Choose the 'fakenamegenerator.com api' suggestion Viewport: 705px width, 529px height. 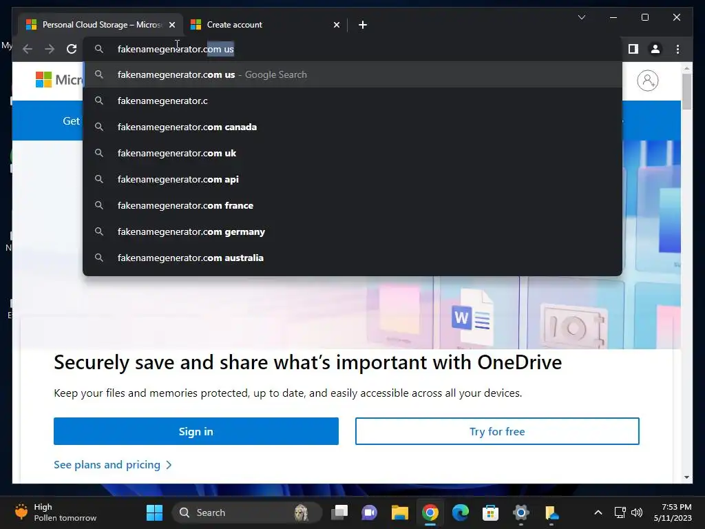point(352,179)
